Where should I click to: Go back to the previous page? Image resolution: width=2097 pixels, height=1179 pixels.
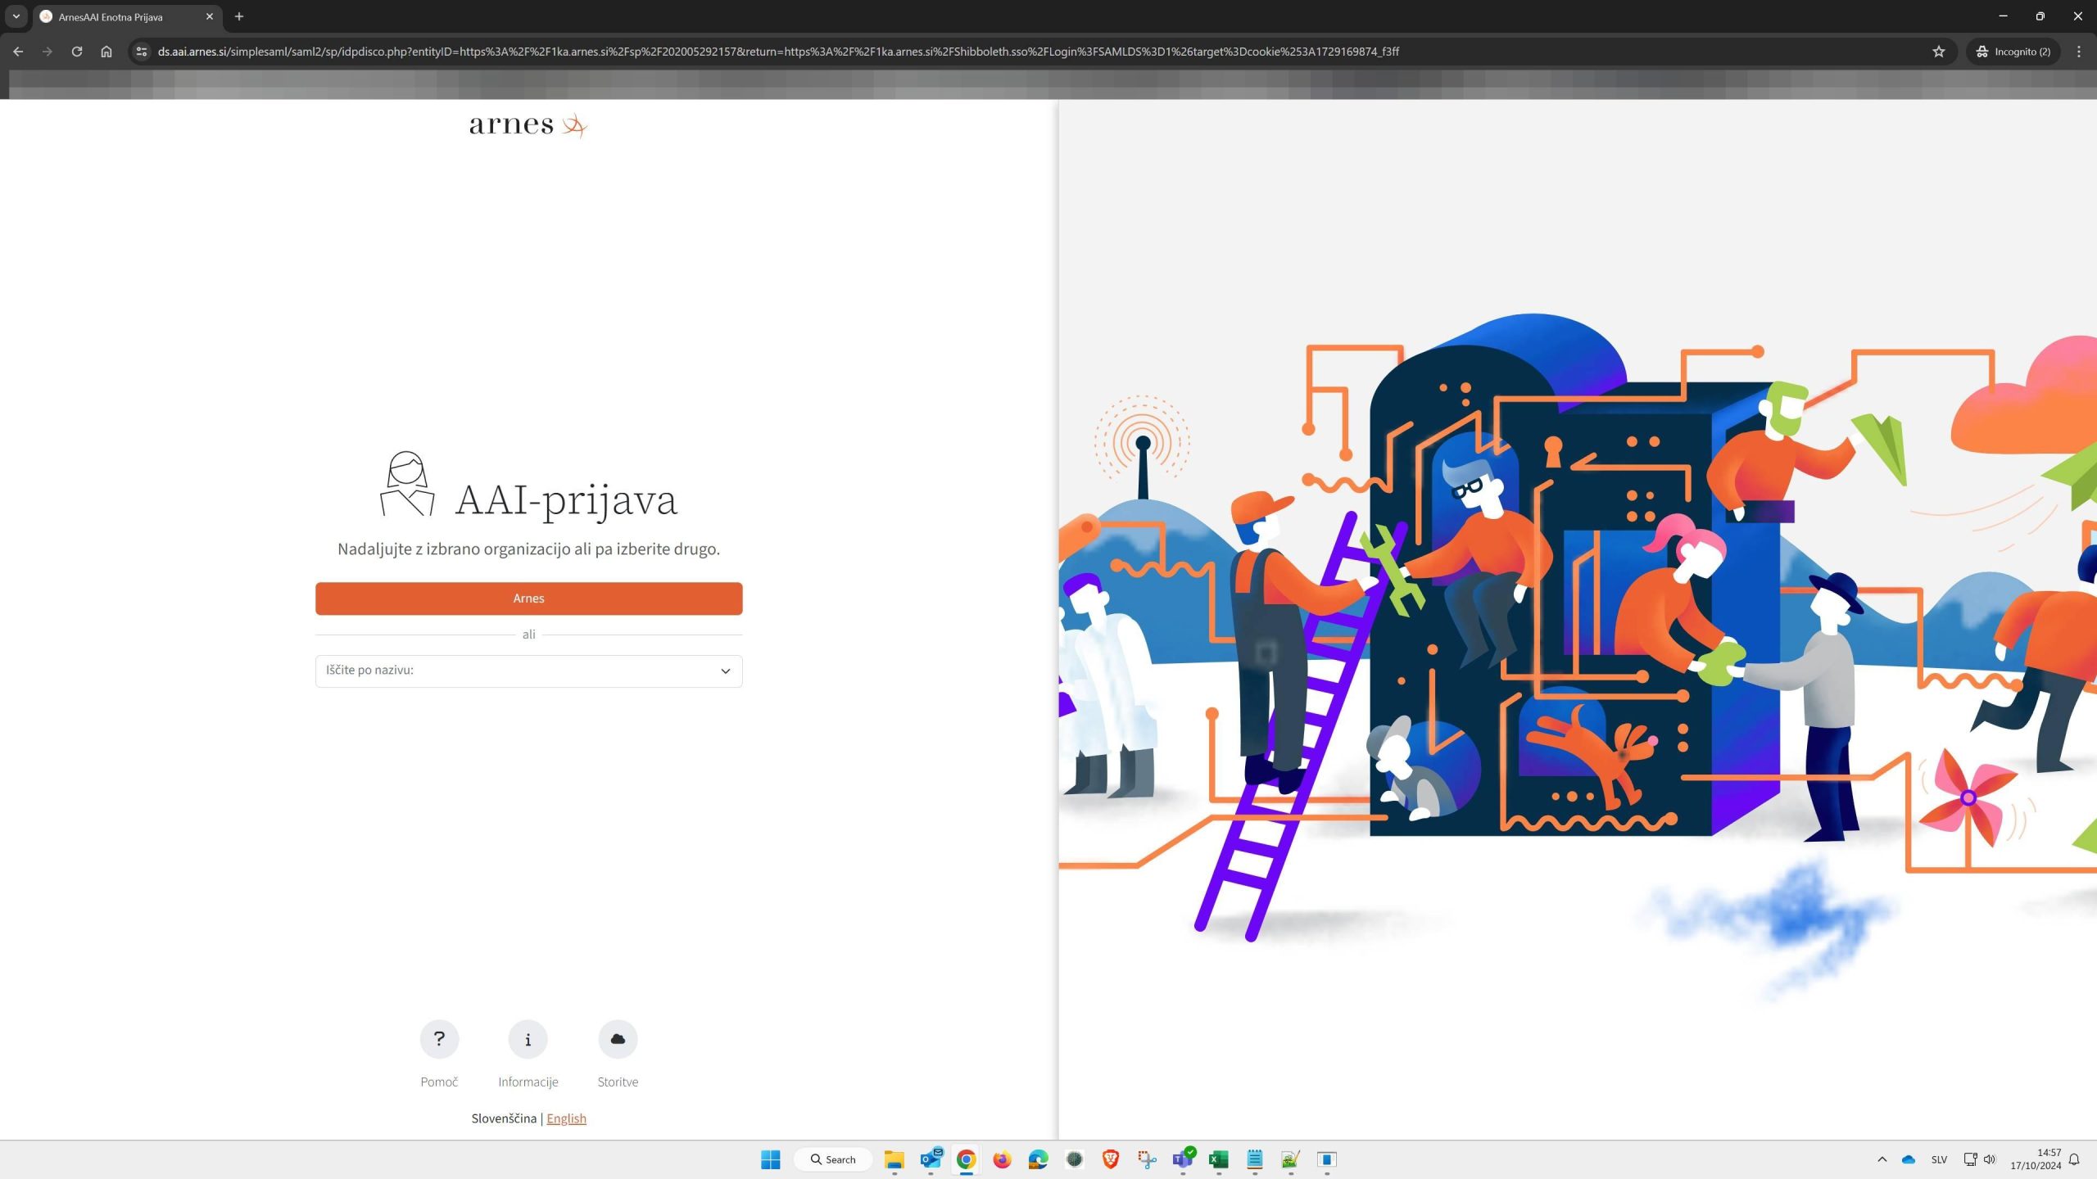(18, 52)
